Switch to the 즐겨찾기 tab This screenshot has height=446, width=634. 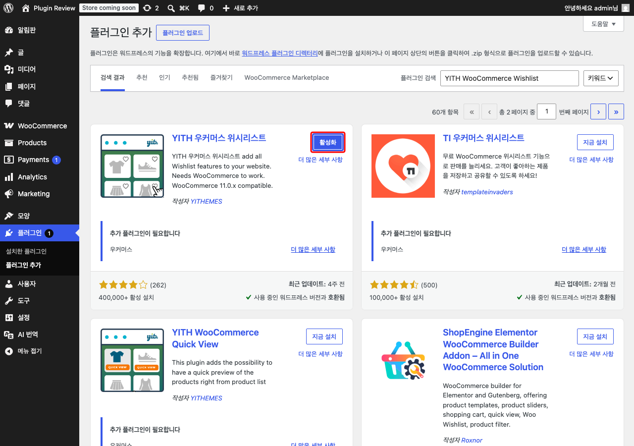coord(221,78)
